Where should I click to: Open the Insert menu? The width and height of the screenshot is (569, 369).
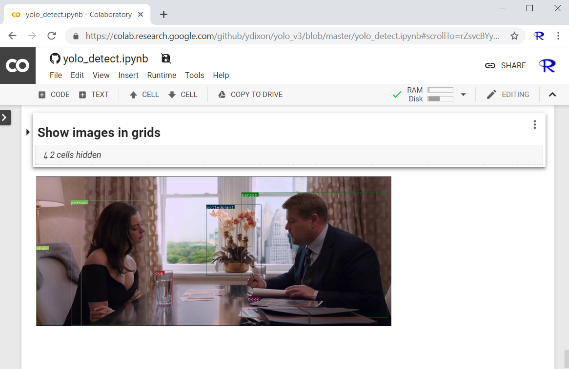click(x=128, y=75)
